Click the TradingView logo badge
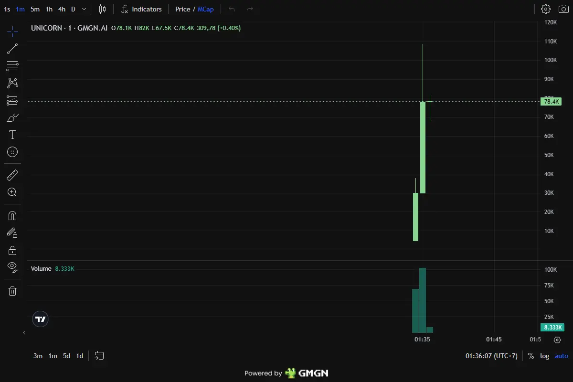The image size is (573, 382). pyautogui.click(x=41, y=319)
